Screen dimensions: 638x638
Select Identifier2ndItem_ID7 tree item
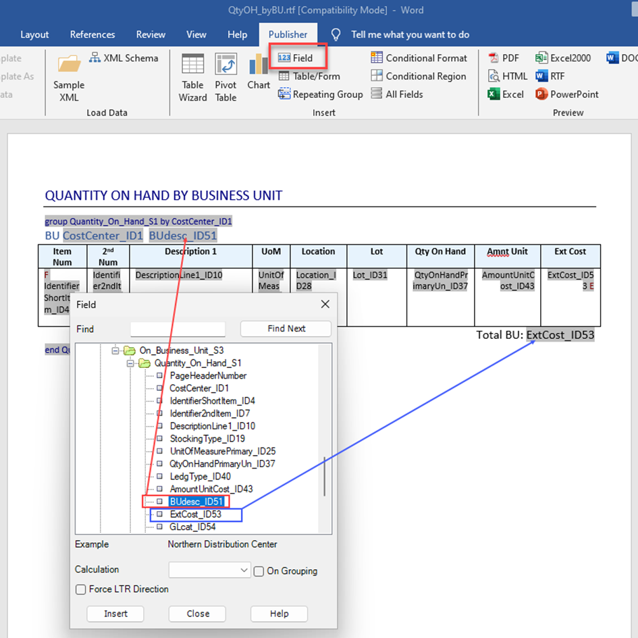tap(209, 413)
